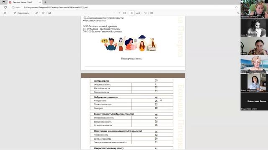Toggle fit to width page view

pos(125,13)
